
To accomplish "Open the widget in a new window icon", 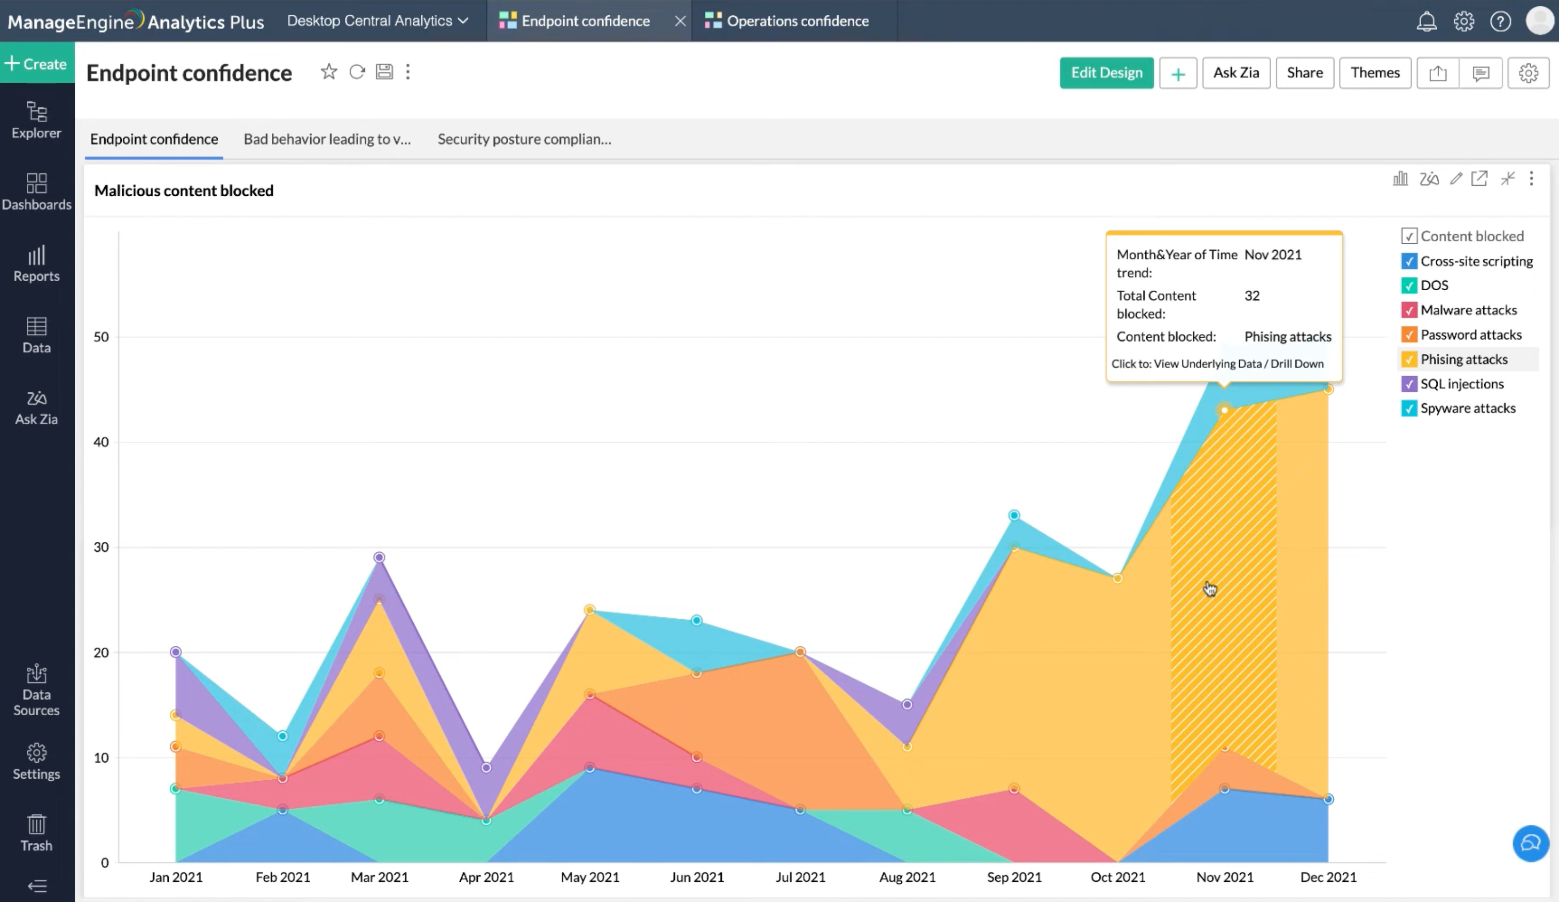I will tap(1478, 179).
